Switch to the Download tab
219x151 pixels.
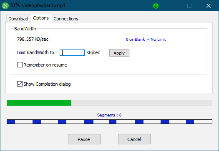(18, 19)
